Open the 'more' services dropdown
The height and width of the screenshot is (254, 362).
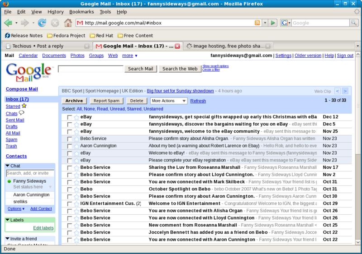click(x=130, y=55)
